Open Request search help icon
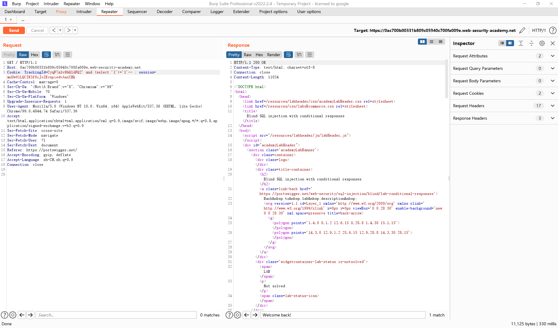The image size is (558, 328). coord(5,315)
